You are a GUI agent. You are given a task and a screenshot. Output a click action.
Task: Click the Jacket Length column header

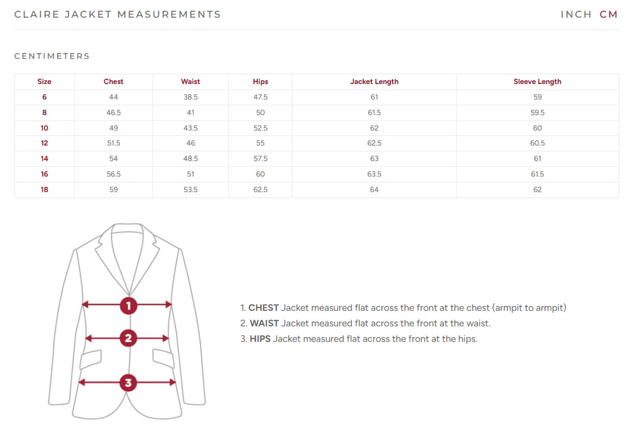point(374,82)
